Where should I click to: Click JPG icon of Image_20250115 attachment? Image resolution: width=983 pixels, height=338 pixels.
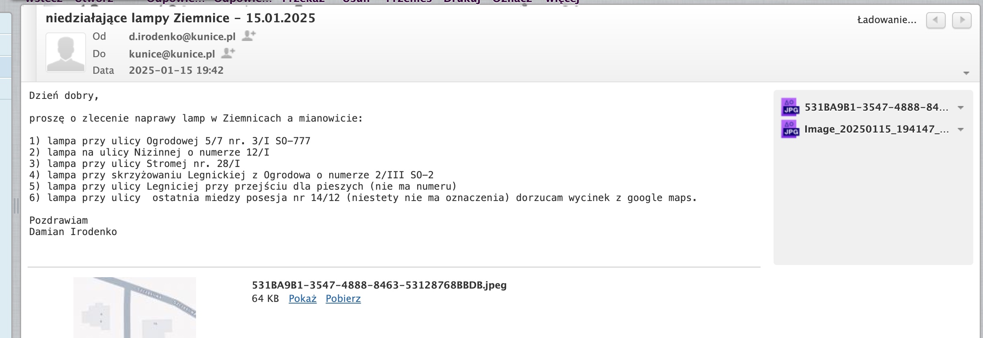tap(790, 129)
